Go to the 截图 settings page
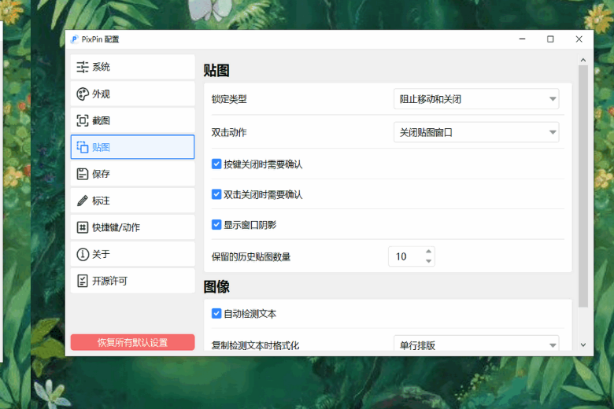 (x=133, y=120)
